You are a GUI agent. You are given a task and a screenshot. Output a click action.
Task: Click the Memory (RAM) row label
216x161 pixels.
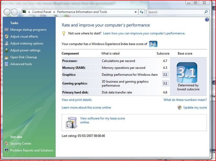74,68
